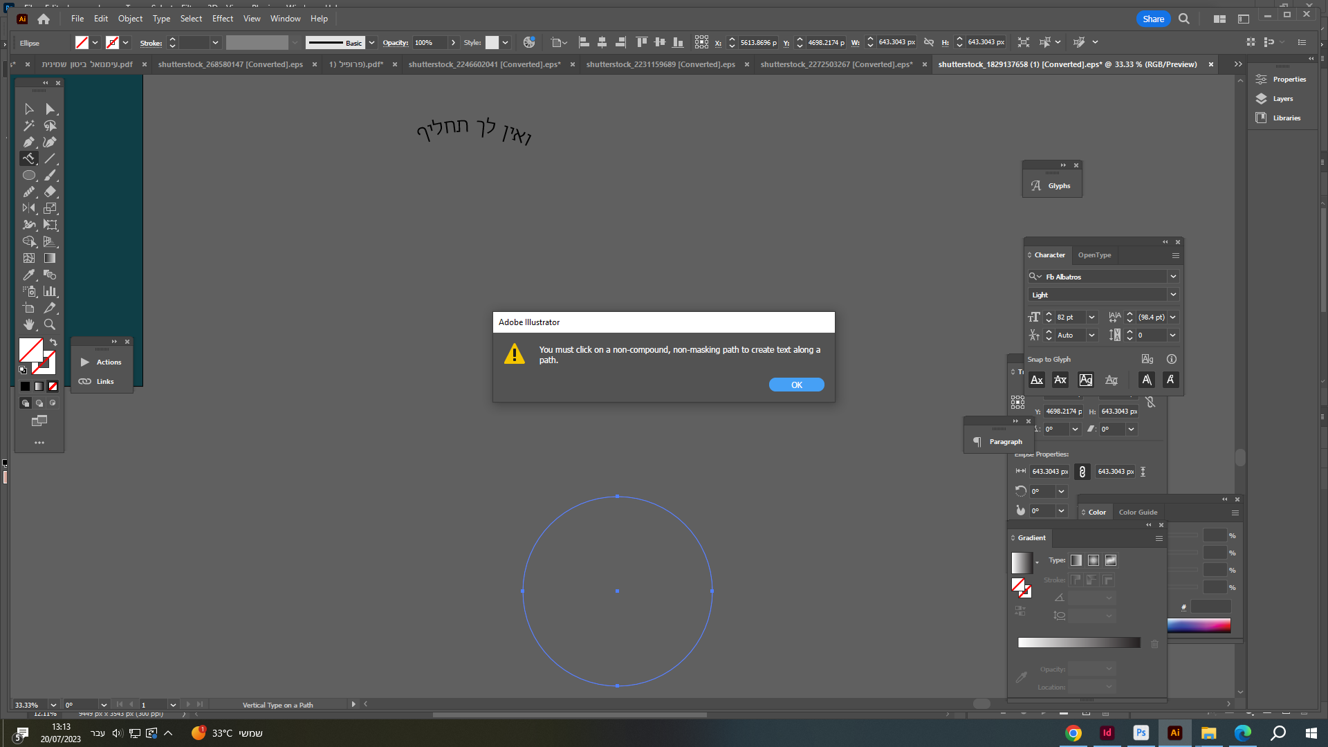Select the Gradient tool in toolbox

(x=50, y=258)
